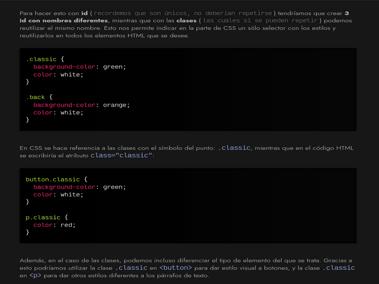379x284 pixels.
Task: Click 'background-color: green;' under .classic rule
Action: point(80,67)
